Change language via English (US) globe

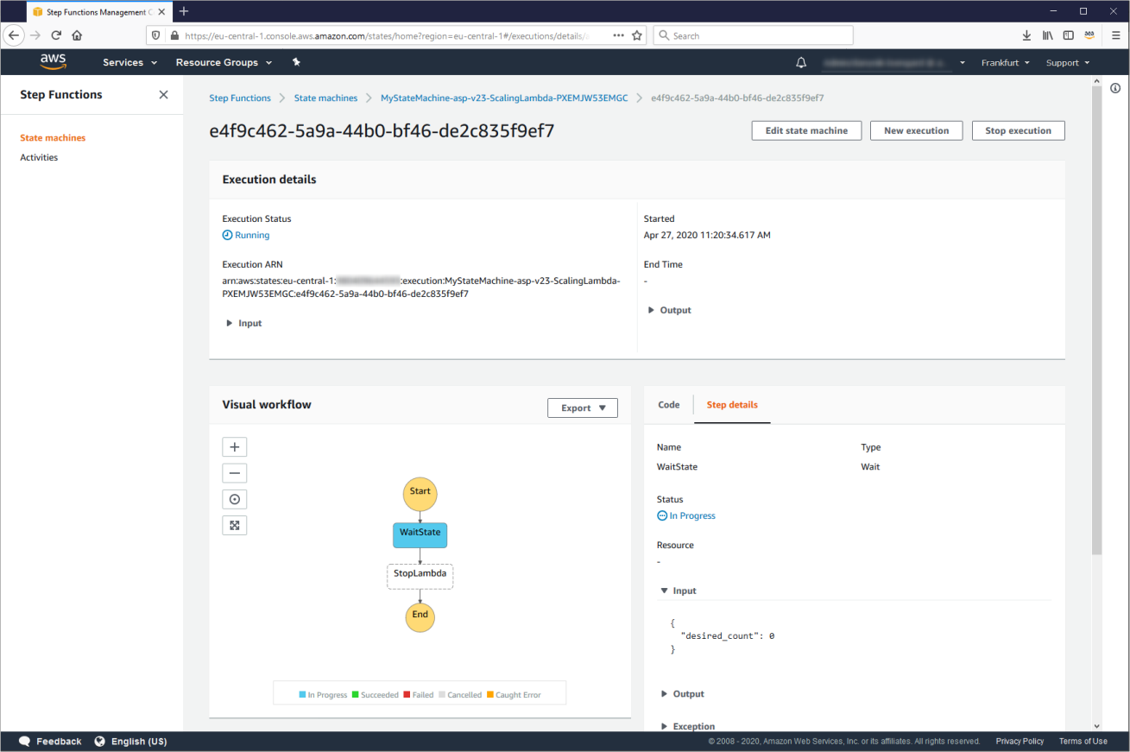(130, 742)
